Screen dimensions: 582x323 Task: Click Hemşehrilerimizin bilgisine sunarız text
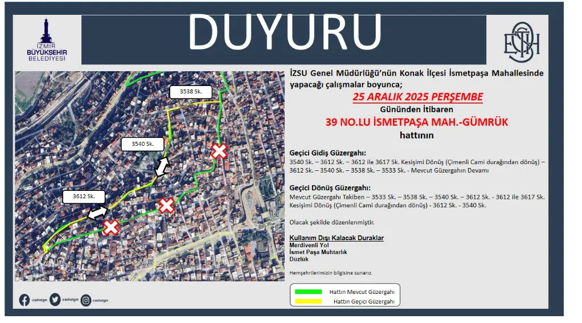tap(331, 273)
